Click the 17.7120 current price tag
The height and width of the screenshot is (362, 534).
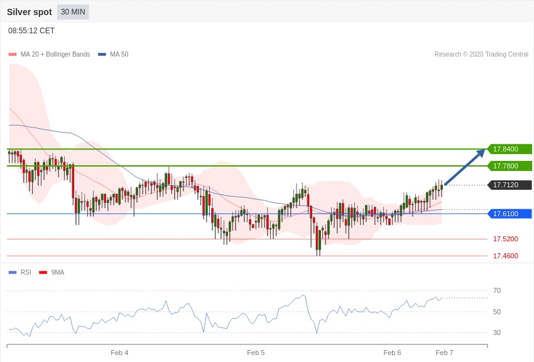click(509, 185)
